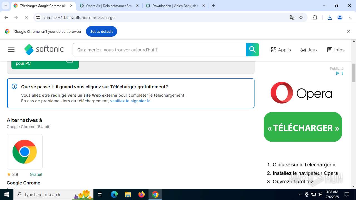Open the Action Center notifications icon

pos(347,194)
